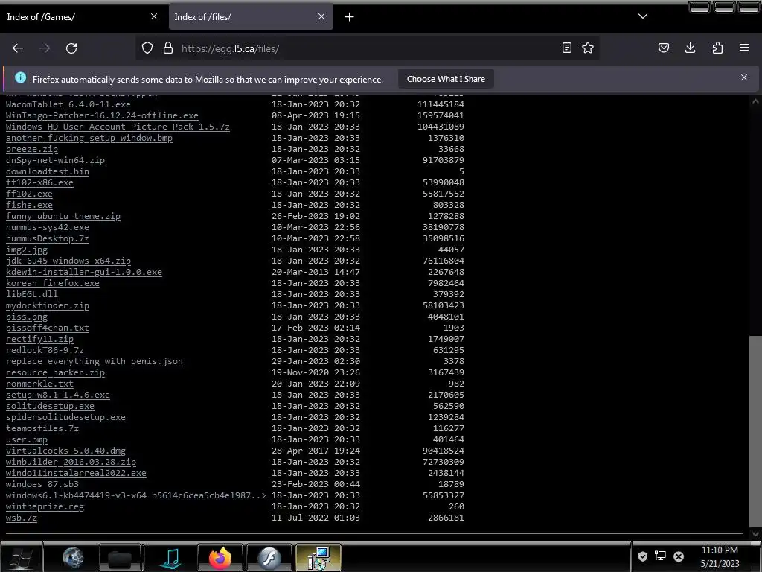Open the Firefox hamburger menu
Image resolution: width=762 pixels, height=572 pixels.
(x=744, y=48)
